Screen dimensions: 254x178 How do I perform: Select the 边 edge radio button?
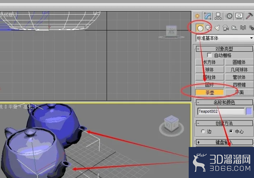[x=203, y=131]
